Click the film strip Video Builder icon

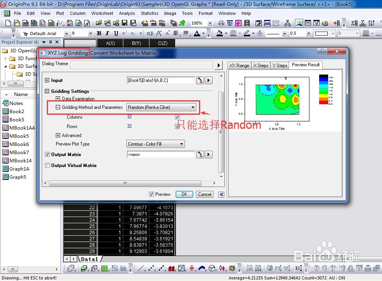coord(247,23)
